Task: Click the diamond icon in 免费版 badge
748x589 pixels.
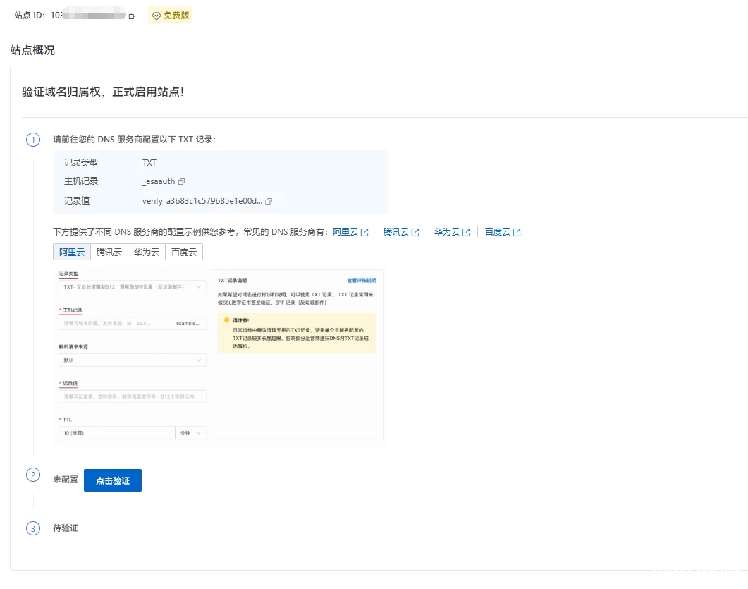Action: (x=157, y=16)
